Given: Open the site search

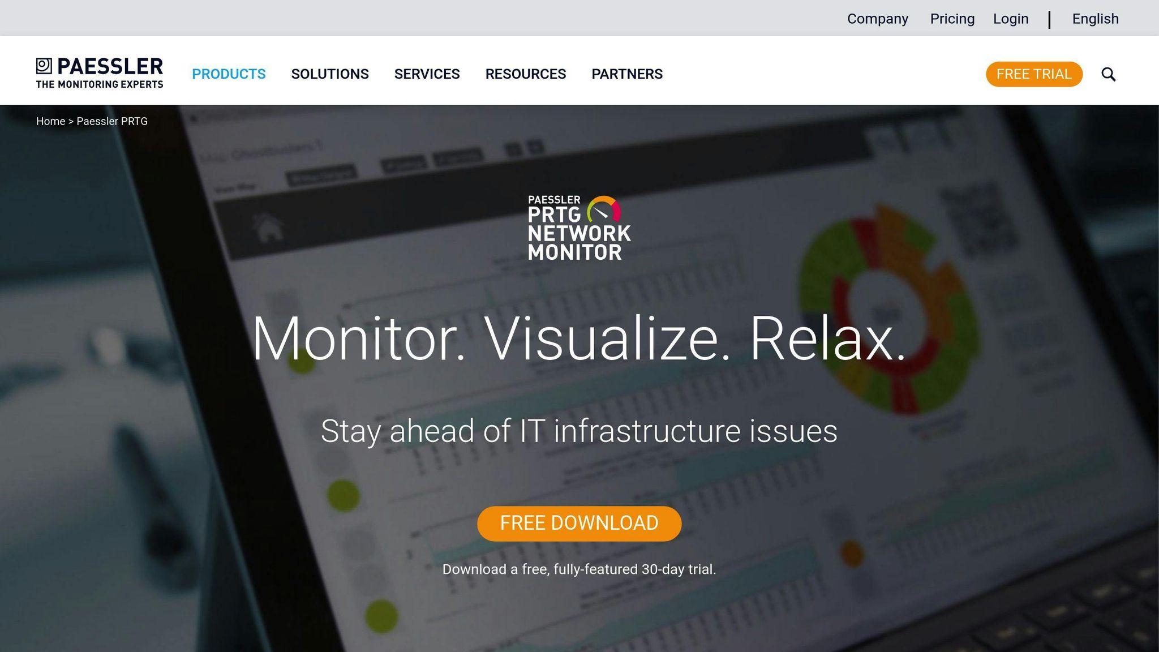Looking at the screenshot, I should click(x=1108, y=74).
